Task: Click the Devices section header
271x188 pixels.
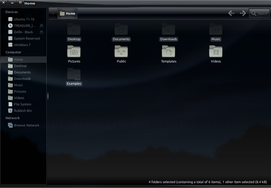Action: pyautogui.click(x=12, y=12)
